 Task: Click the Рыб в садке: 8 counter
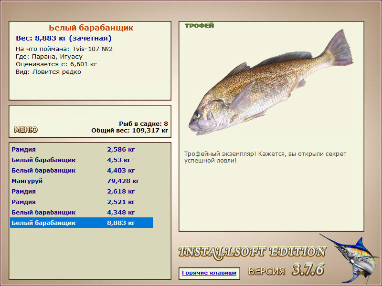pyautogui.click(x=144, y=123)
